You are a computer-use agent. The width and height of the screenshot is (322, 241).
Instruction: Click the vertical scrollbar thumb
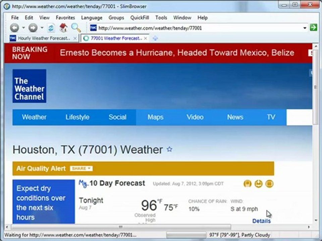(x=316, y=87)
